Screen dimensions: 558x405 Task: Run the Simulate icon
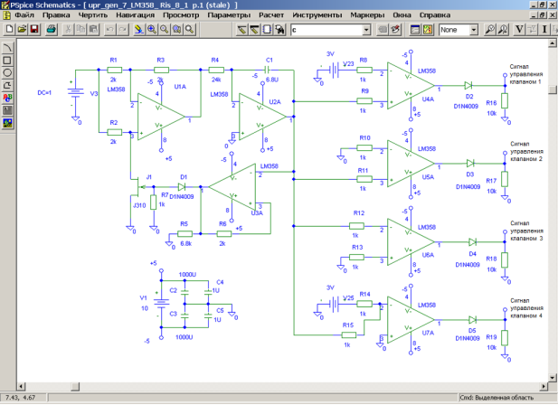coord(428,29)
